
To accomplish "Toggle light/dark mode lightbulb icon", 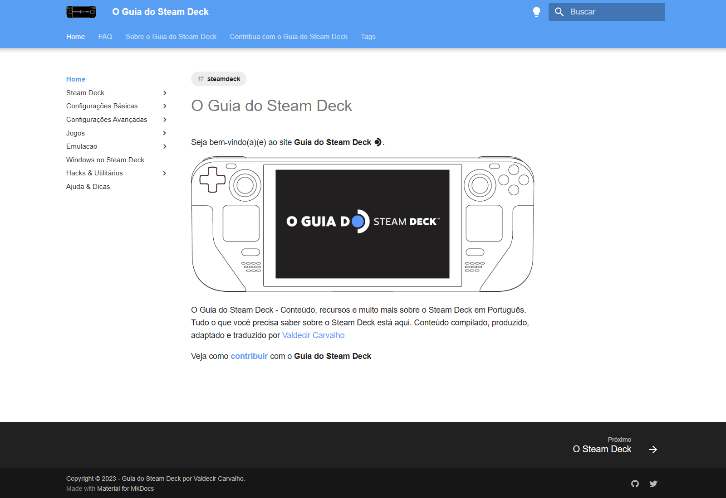I will pos(536,12).
